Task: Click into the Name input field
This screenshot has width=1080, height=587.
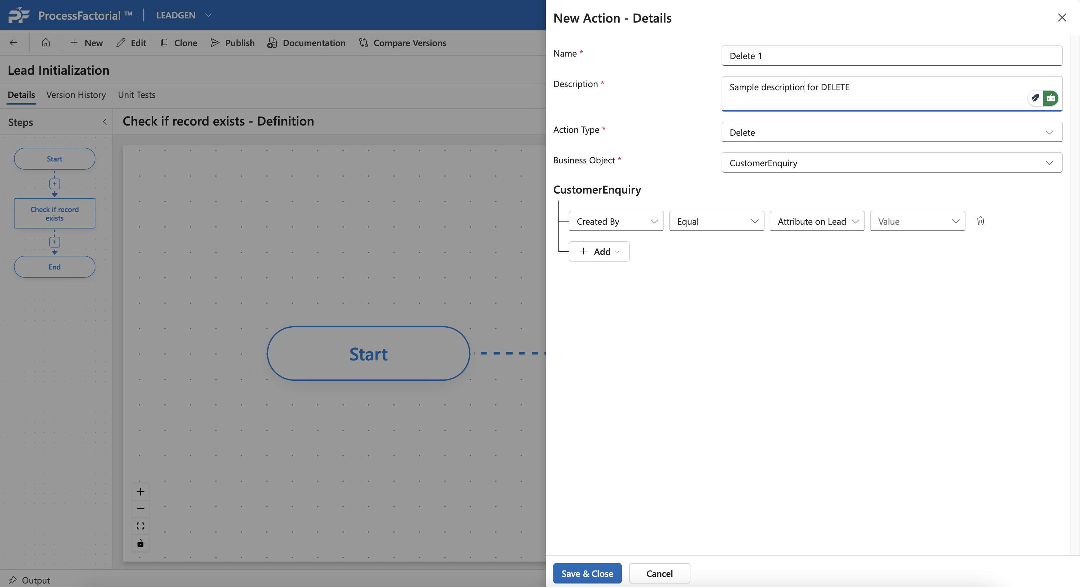Action: click(891, 56)
